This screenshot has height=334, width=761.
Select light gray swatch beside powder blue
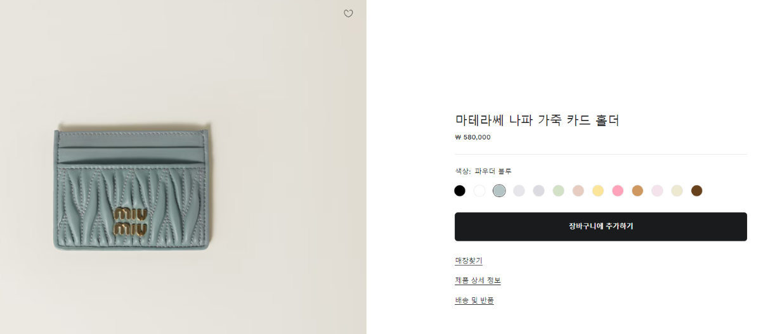tap(519, 191)
